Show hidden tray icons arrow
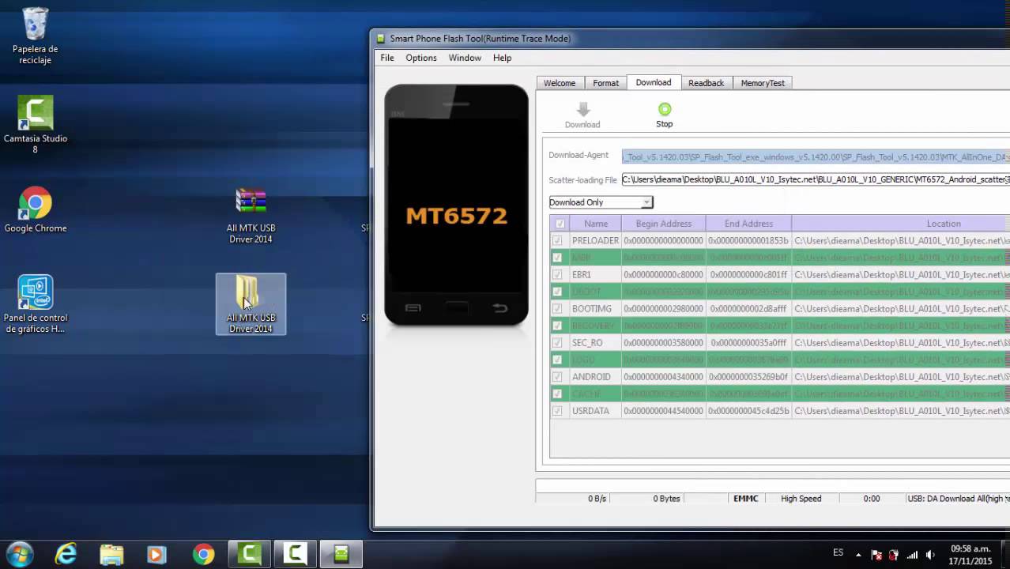The image size is (1010, 569). point(860,554)
